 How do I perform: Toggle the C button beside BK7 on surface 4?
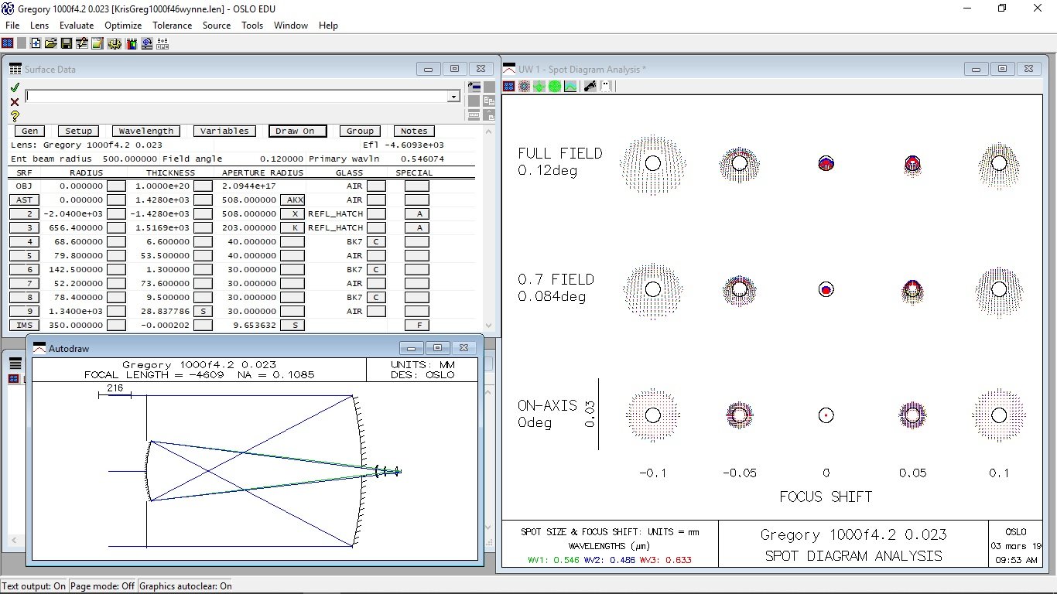[x=376, y=241]
